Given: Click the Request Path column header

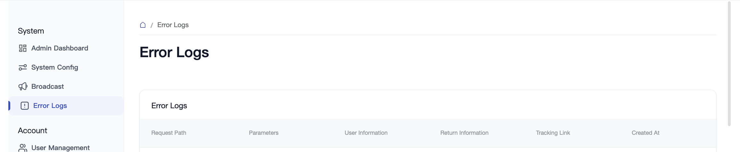Looking at the screenshot, I should [x=169, y=133].
